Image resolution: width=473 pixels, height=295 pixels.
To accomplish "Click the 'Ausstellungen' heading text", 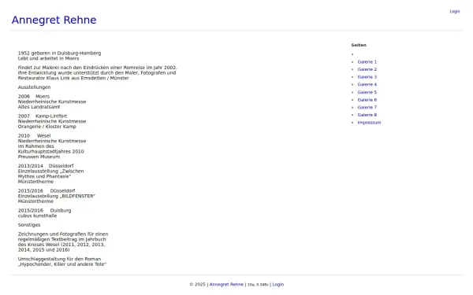I will click(x=34, y=87).
